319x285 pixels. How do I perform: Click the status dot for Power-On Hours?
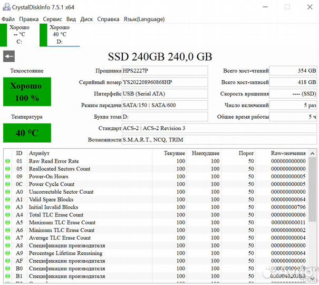[8, 176]
